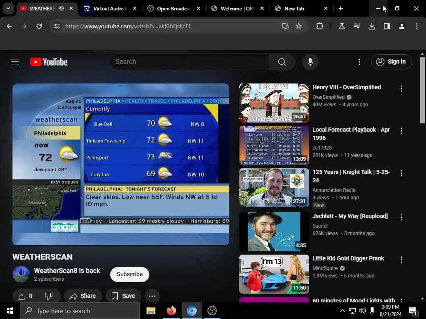Close the Open Broadcaster tab
Viewport: 426px width, 319px height.
(198, 8)
